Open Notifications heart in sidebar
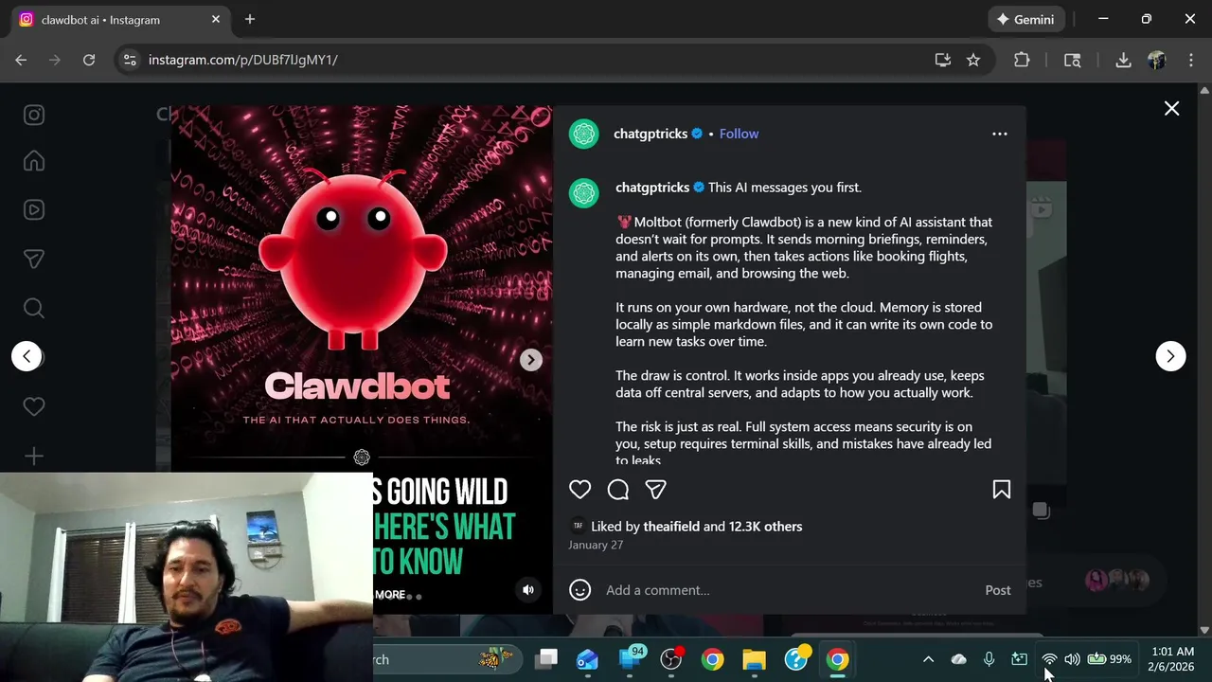 pos(34,406)
